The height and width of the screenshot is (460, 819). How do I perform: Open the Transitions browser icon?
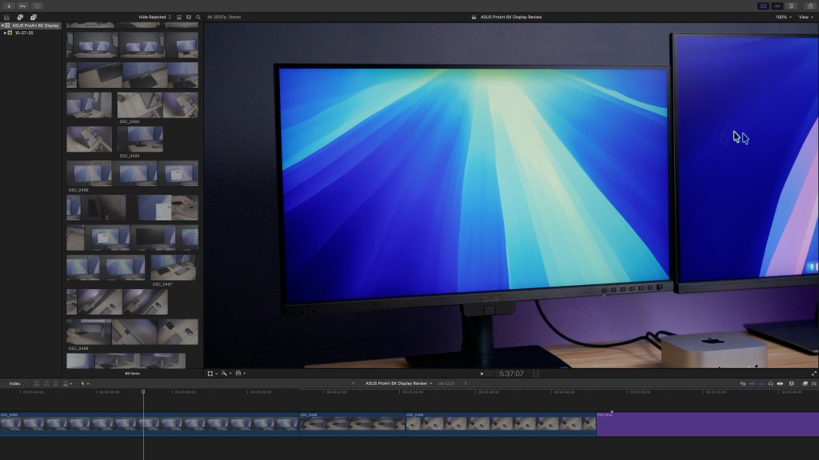point(814,383)
